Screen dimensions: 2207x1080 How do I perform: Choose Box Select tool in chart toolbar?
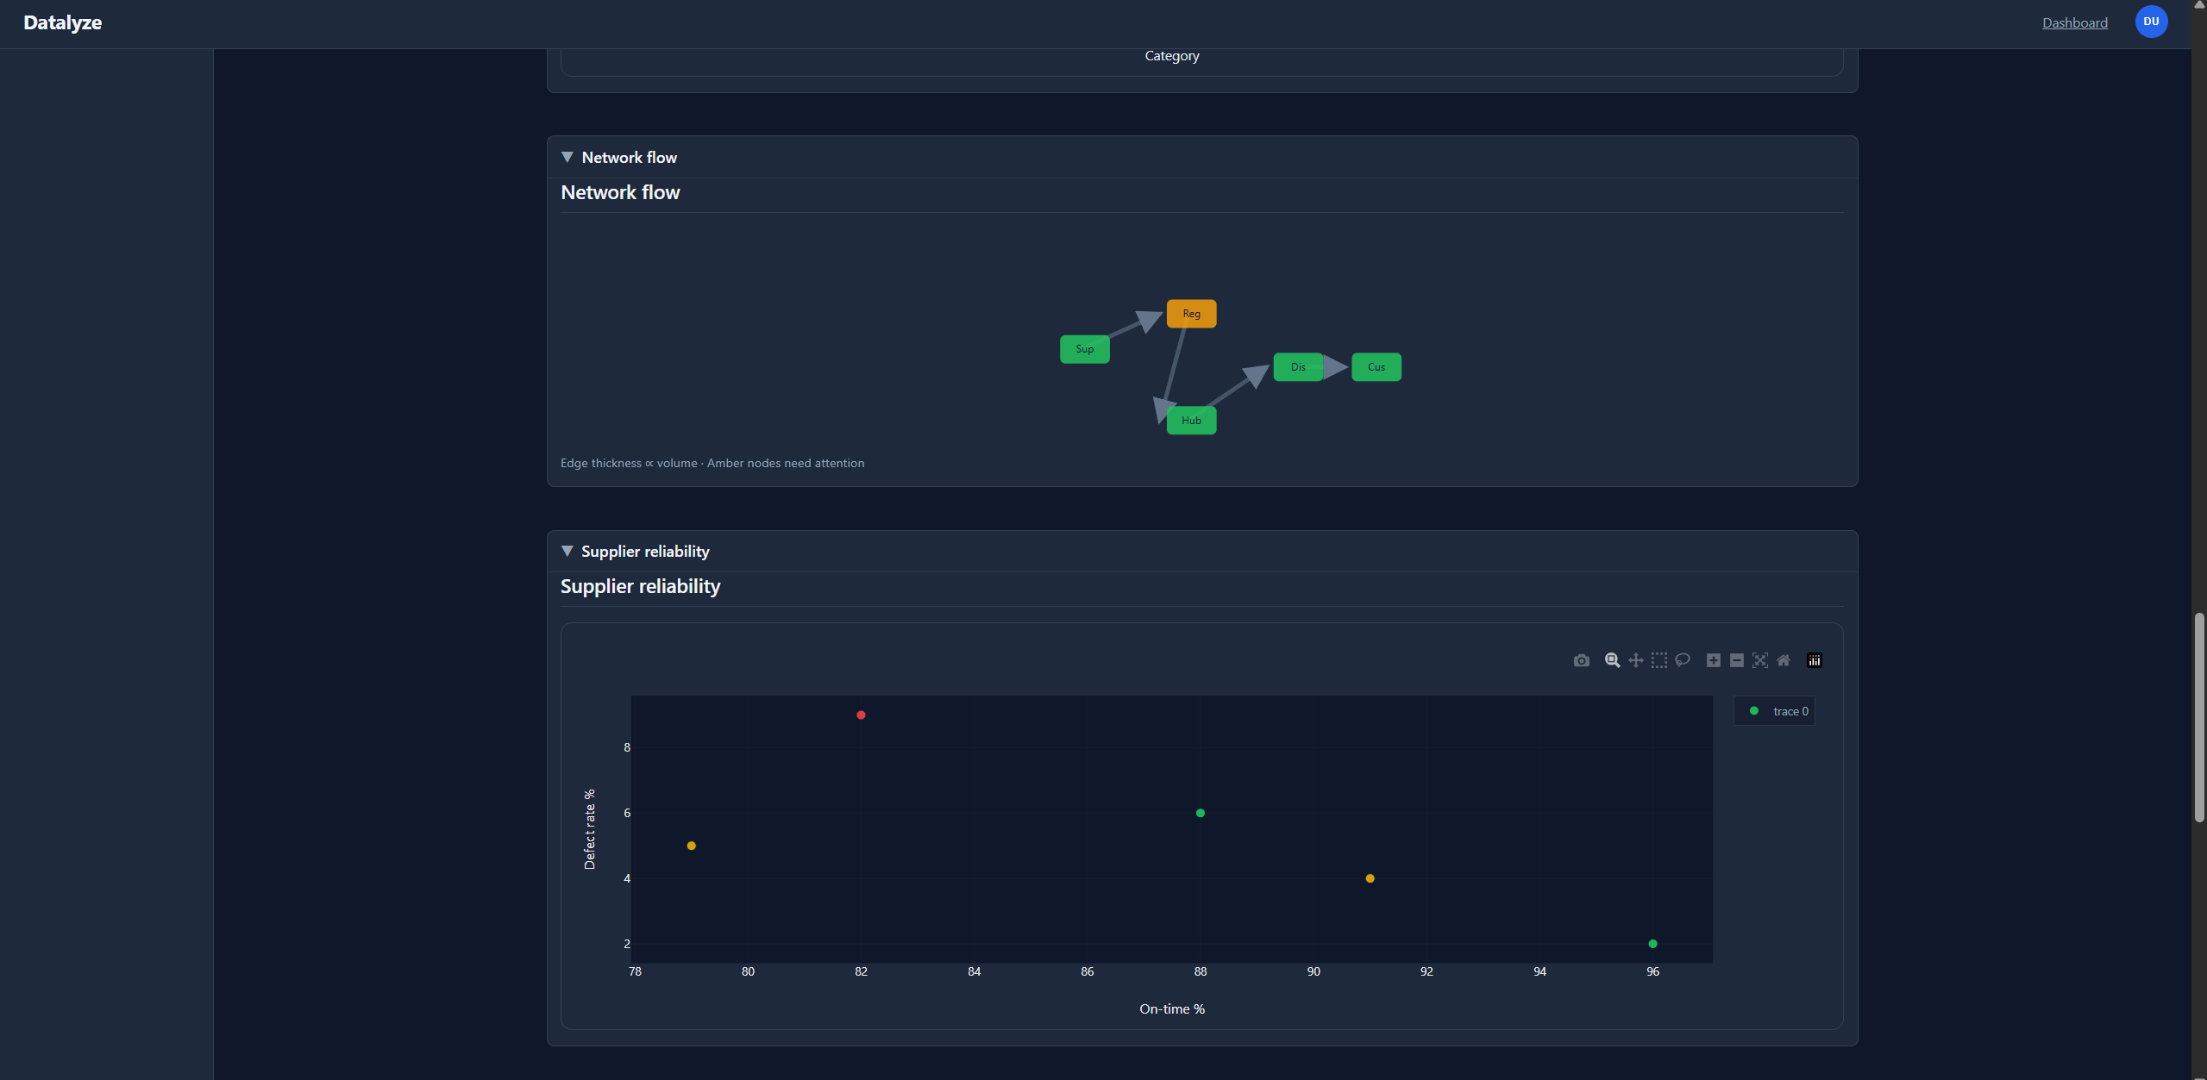1658,660
